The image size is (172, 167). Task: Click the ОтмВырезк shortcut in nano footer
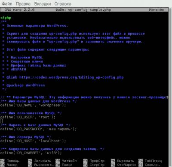tap(123, 165)
